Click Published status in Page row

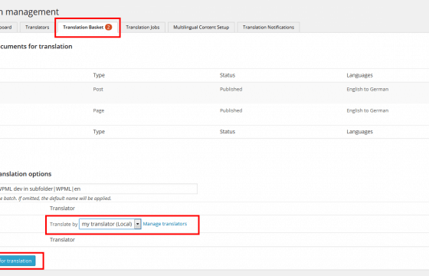coord(231,110)
